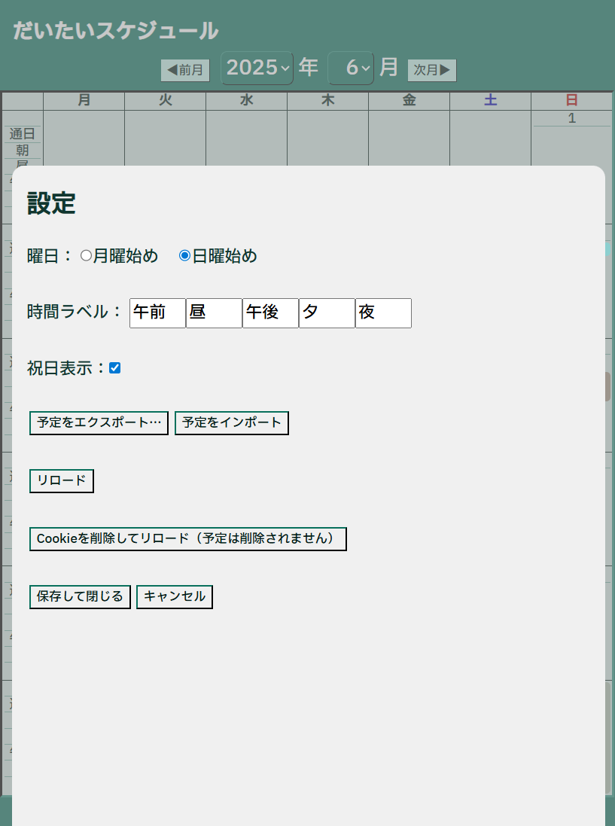Select 日曜始め radio button
The height and width of the screenshot is (826, 615).
click(x=184, y=256)
